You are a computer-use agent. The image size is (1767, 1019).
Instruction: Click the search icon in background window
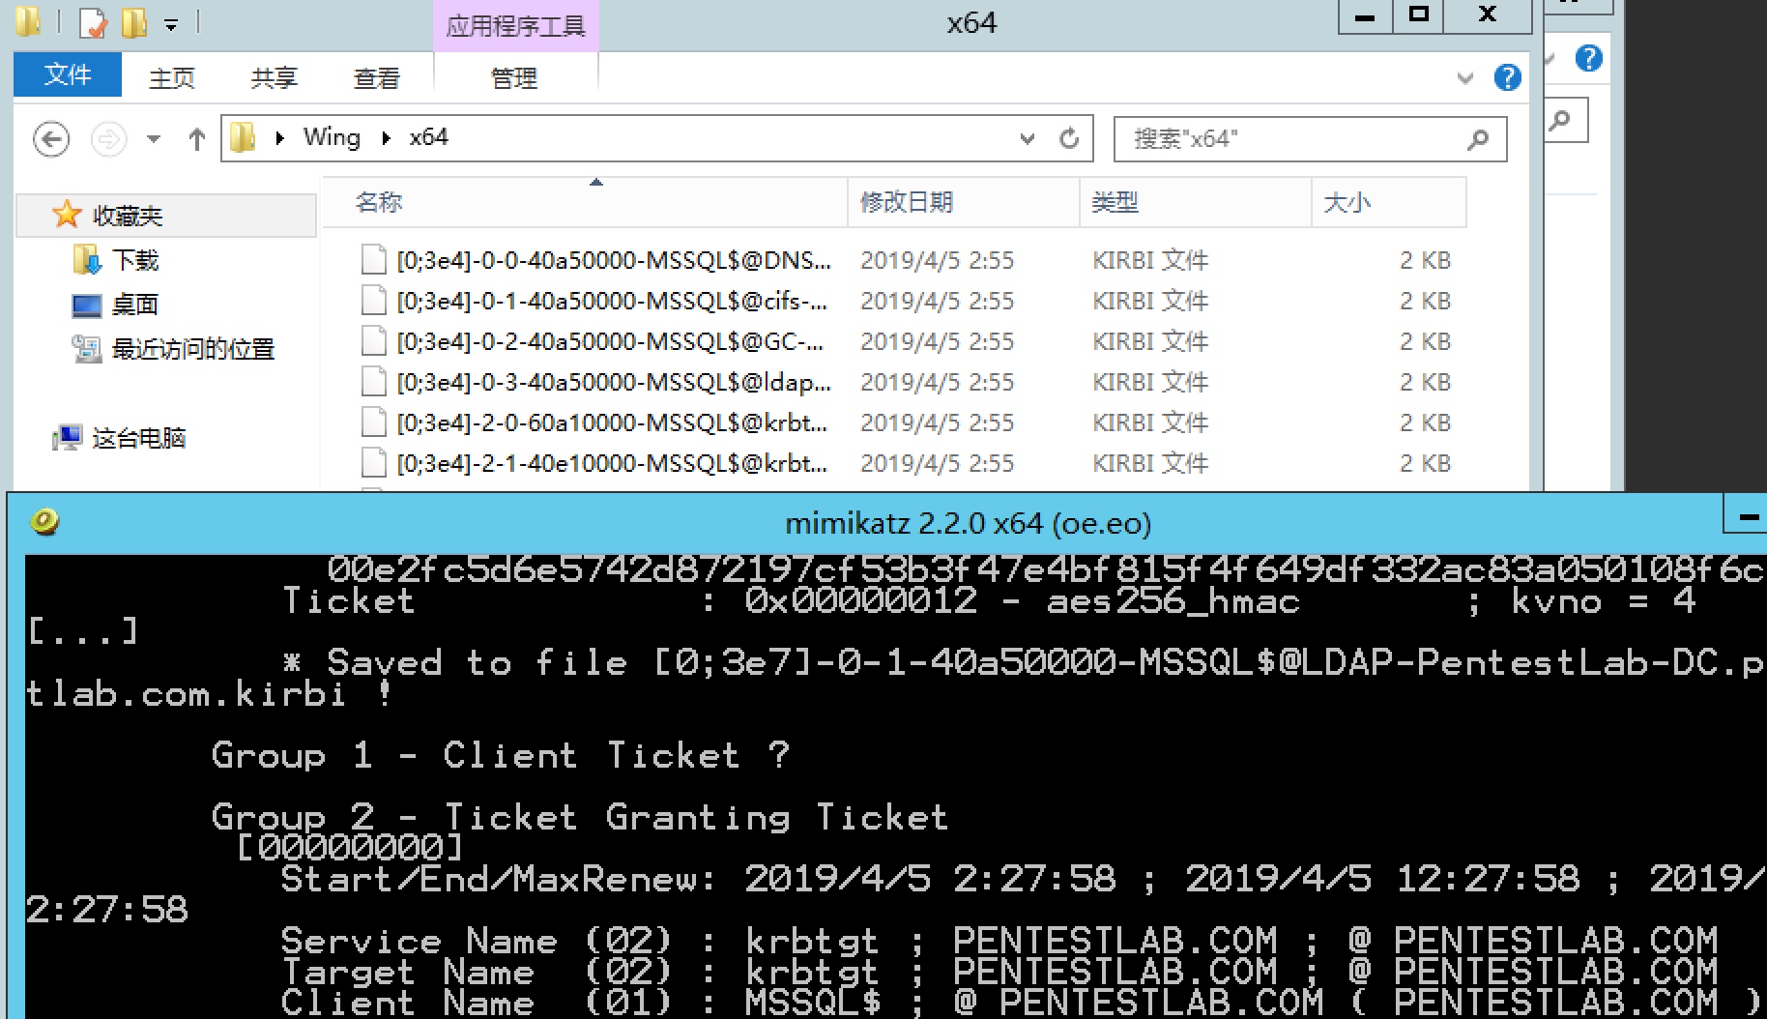click(x=1559, y=121)
